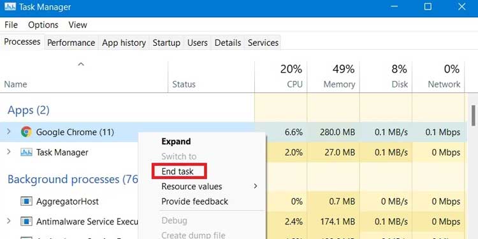Image resolution: width=478 pixels, height=239 pixels.
Task: Open the View menu
Action: (78, 25)
